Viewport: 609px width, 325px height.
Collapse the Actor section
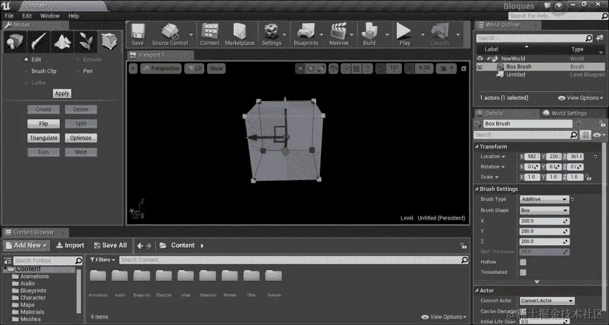(x=477, y=290)
